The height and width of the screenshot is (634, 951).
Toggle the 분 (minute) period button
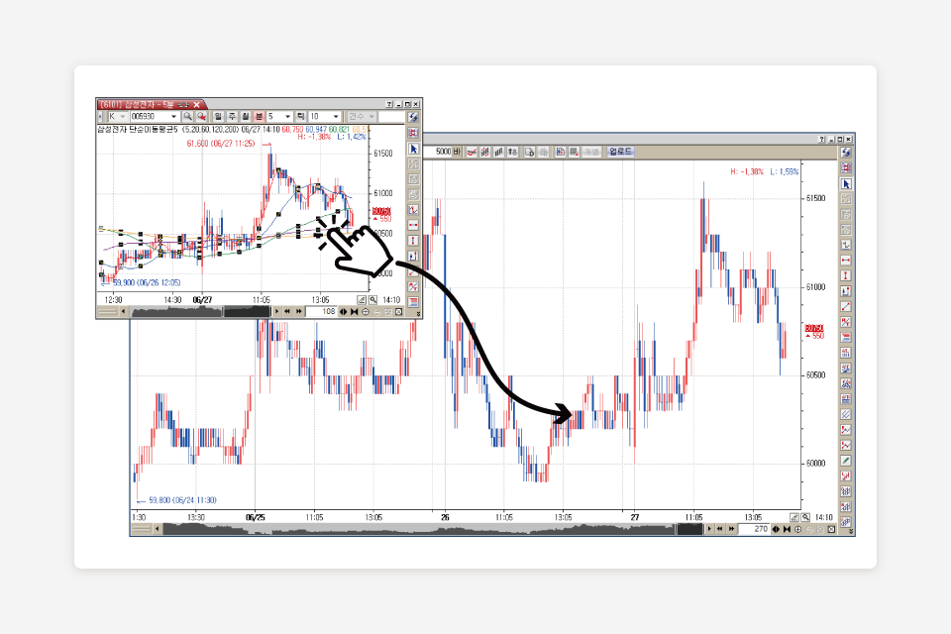click(x=260, y=117)
